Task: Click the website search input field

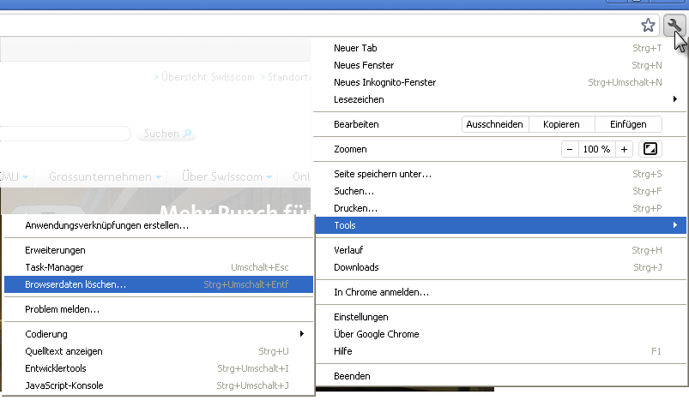Action: point(64,134)
